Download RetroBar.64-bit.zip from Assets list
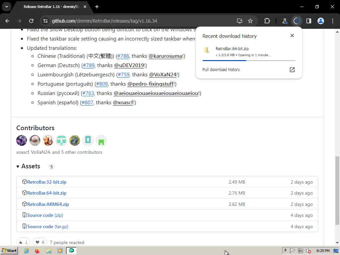The height and width of the screenshot is (255, 340). [x=47, y=193]
